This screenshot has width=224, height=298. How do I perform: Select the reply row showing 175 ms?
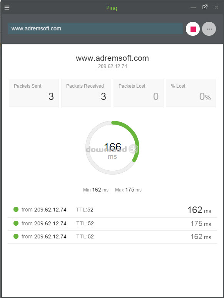(112, 224)
